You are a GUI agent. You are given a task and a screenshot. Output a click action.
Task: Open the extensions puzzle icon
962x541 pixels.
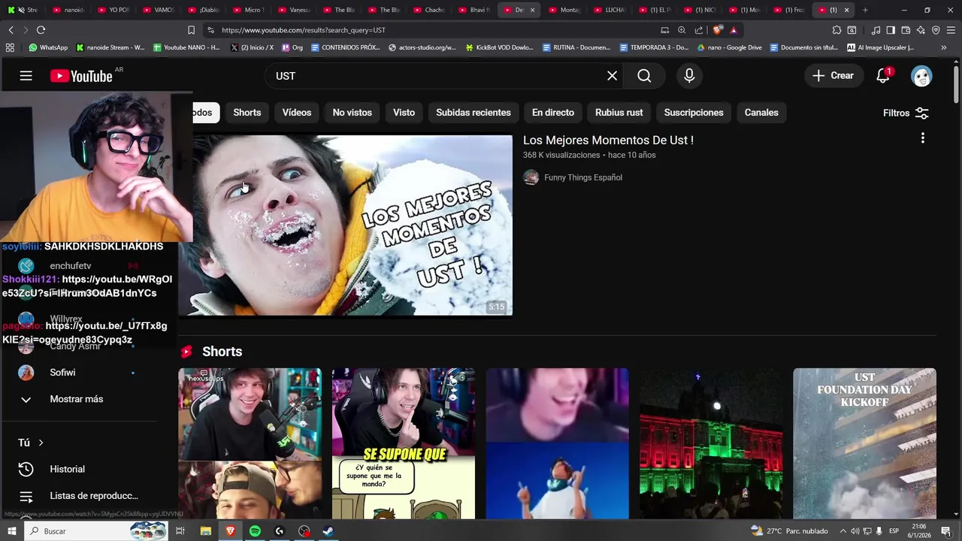(x=836, y=30)
